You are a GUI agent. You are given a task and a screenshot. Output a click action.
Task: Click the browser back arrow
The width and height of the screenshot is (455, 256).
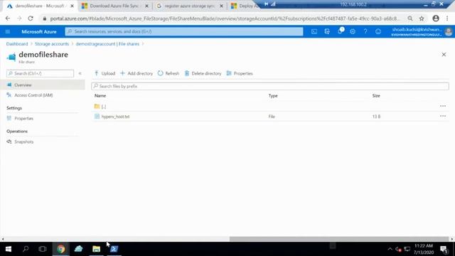pos(8,18)
